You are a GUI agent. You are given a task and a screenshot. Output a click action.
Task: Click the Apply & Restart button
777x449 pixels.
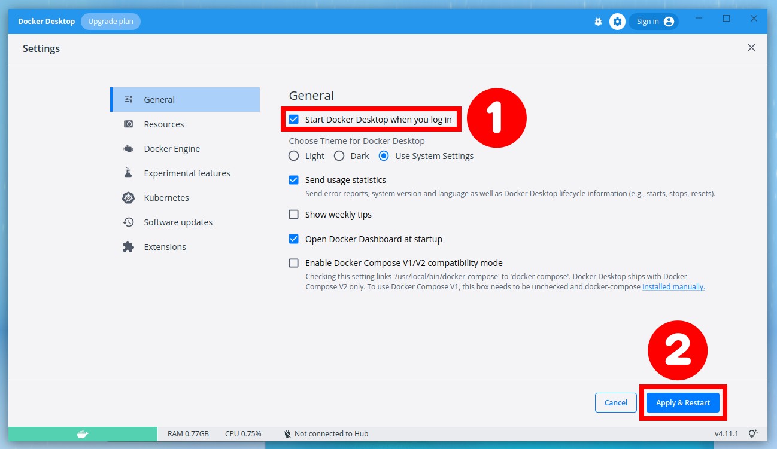[683, 402]
